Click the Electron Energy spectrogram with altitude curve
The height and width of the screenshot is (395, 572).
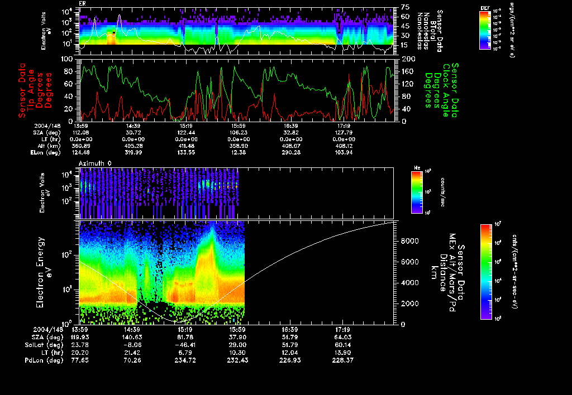coord(236,273)
